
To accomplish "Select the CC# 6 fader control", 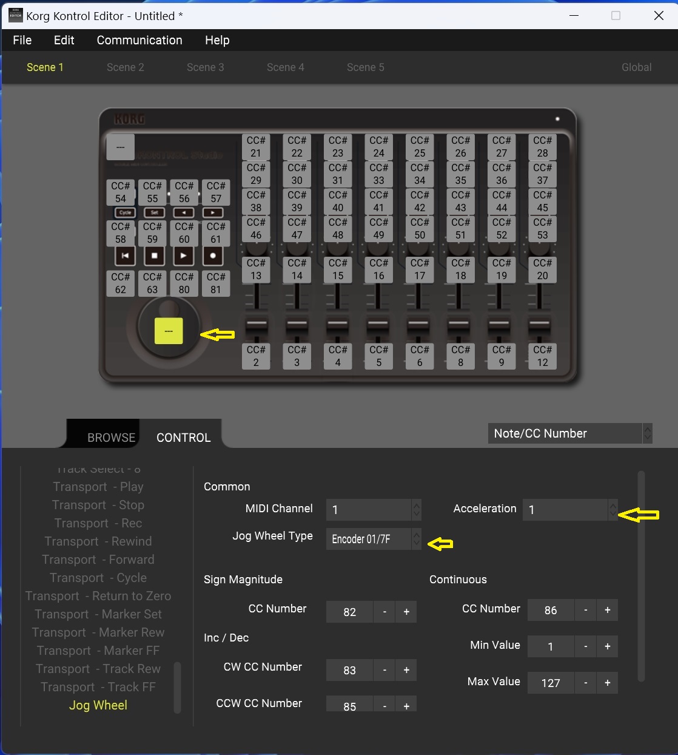I will (420, 356).
